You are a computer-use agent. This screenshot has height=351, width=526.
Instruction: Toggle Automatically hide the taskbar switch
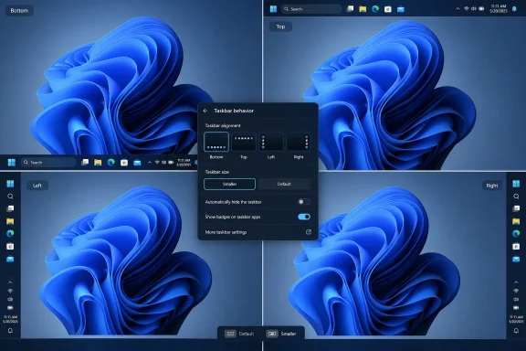[304, 201]
